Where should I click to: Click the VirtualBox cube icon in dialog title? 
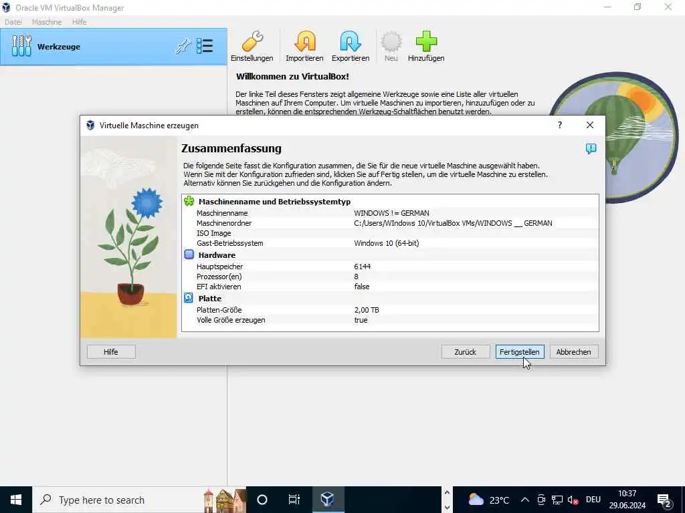90,125
